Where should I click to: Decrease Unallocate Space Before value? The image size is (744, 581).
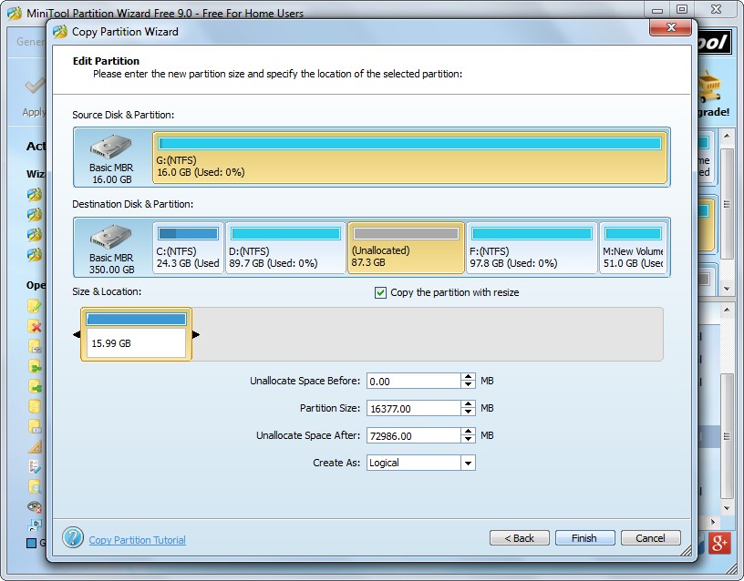468,384
